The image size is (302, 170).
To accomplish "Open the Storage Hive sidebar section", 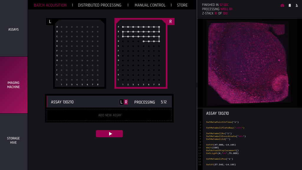I will pyautogui.click(x=14, y=140).
